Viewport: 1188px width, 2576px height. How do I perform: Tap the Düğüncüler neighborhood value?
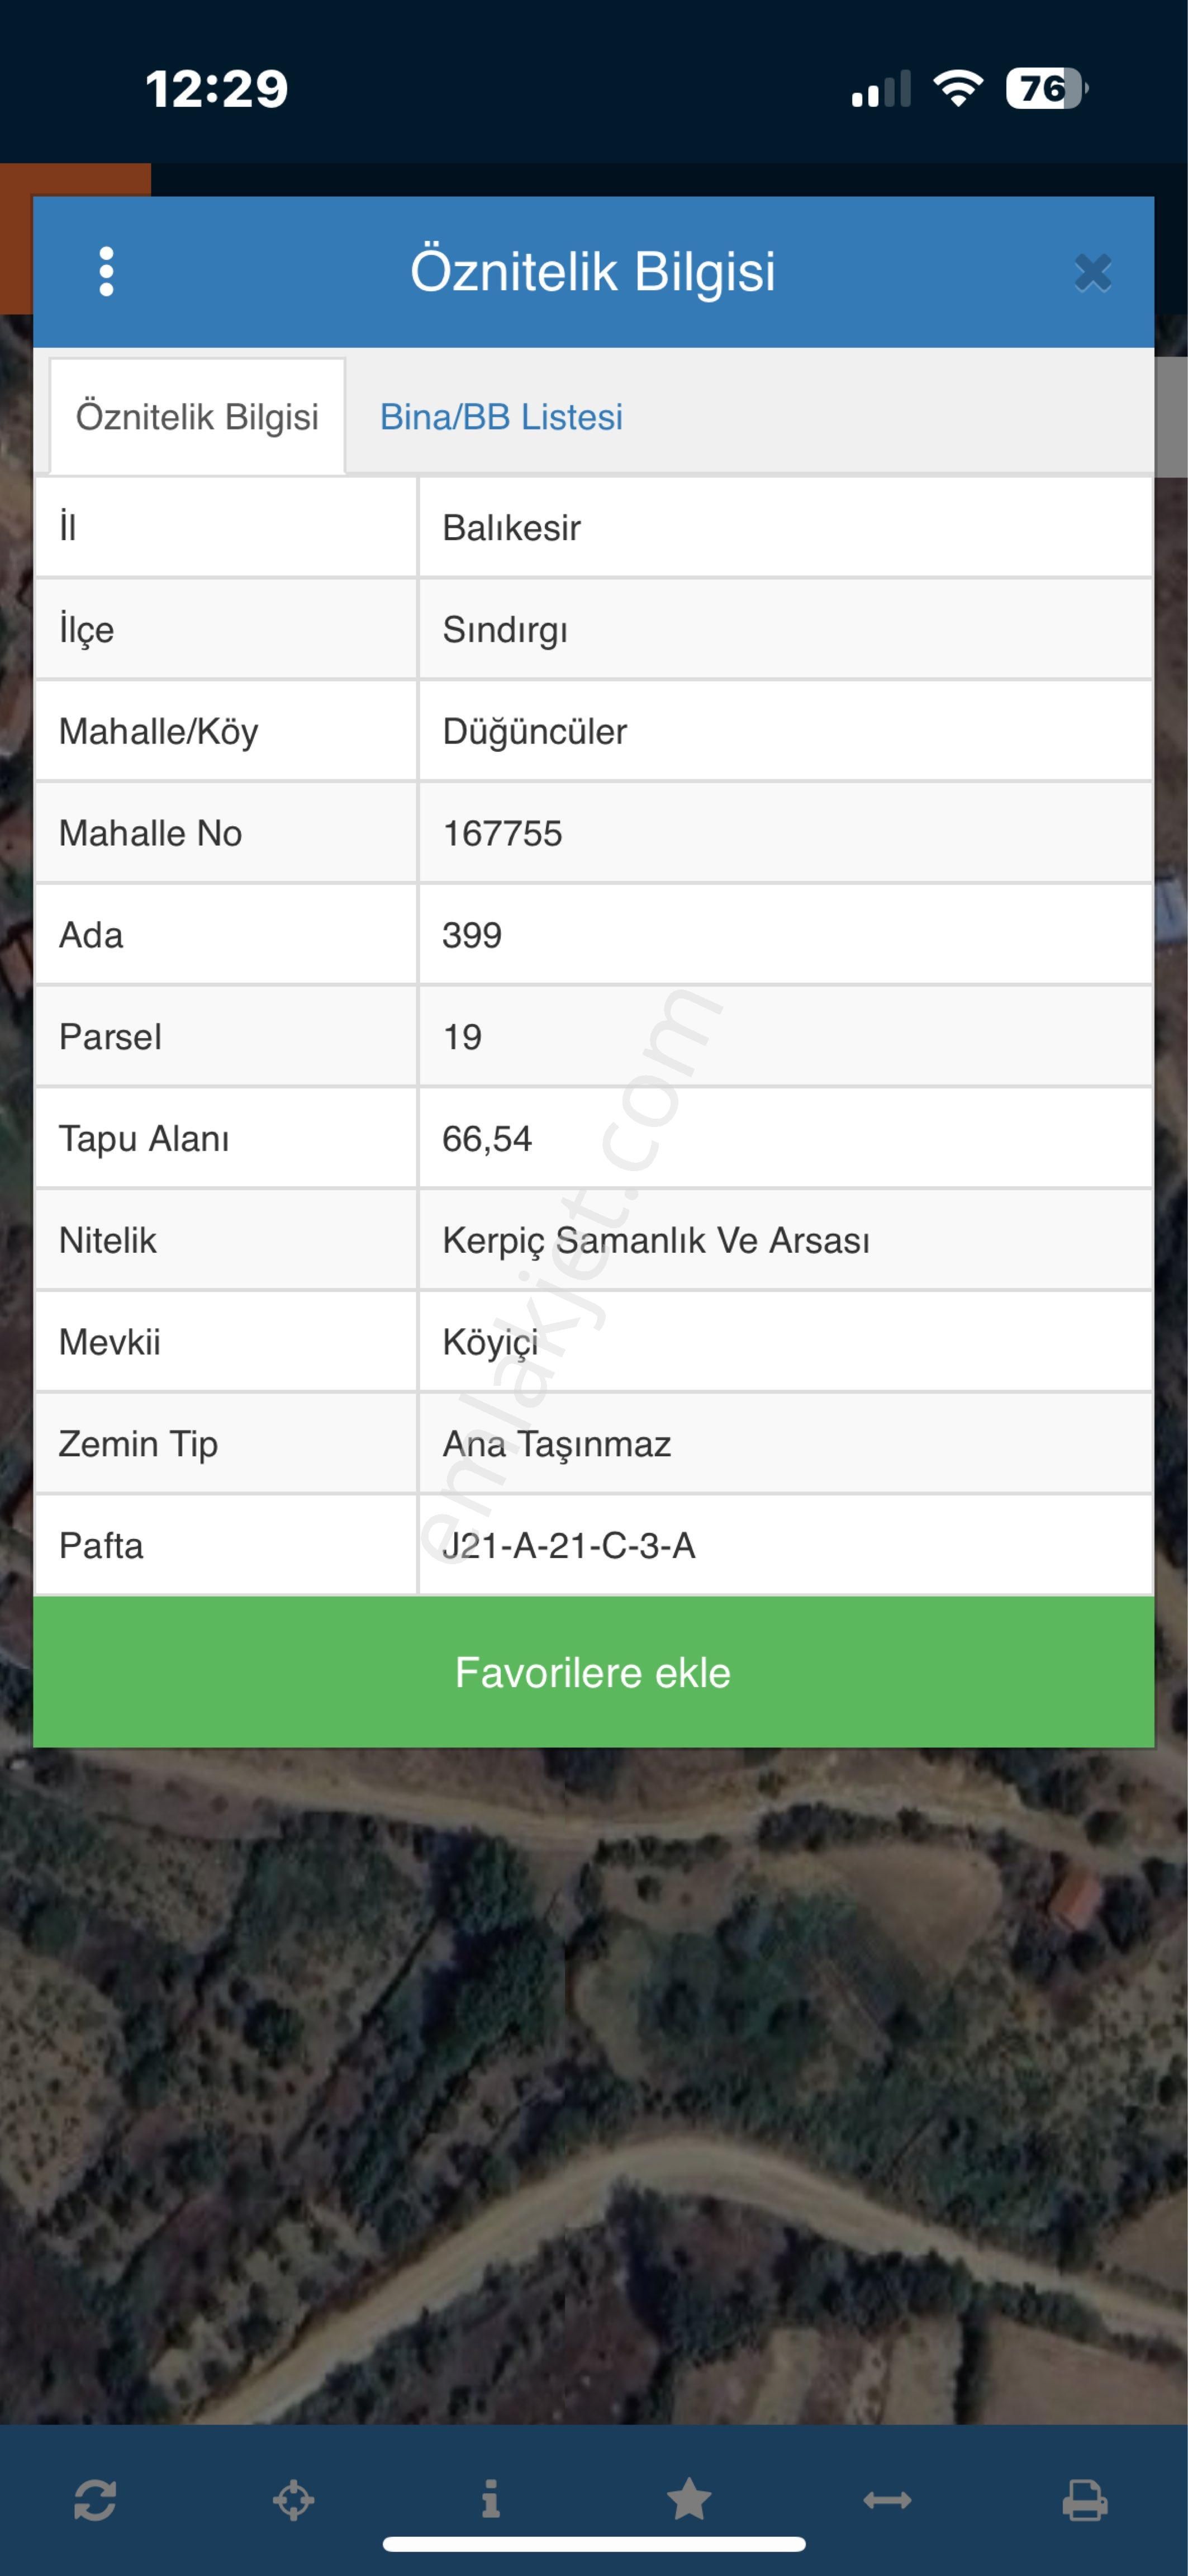pyautogui.click(x=534, y=731)
